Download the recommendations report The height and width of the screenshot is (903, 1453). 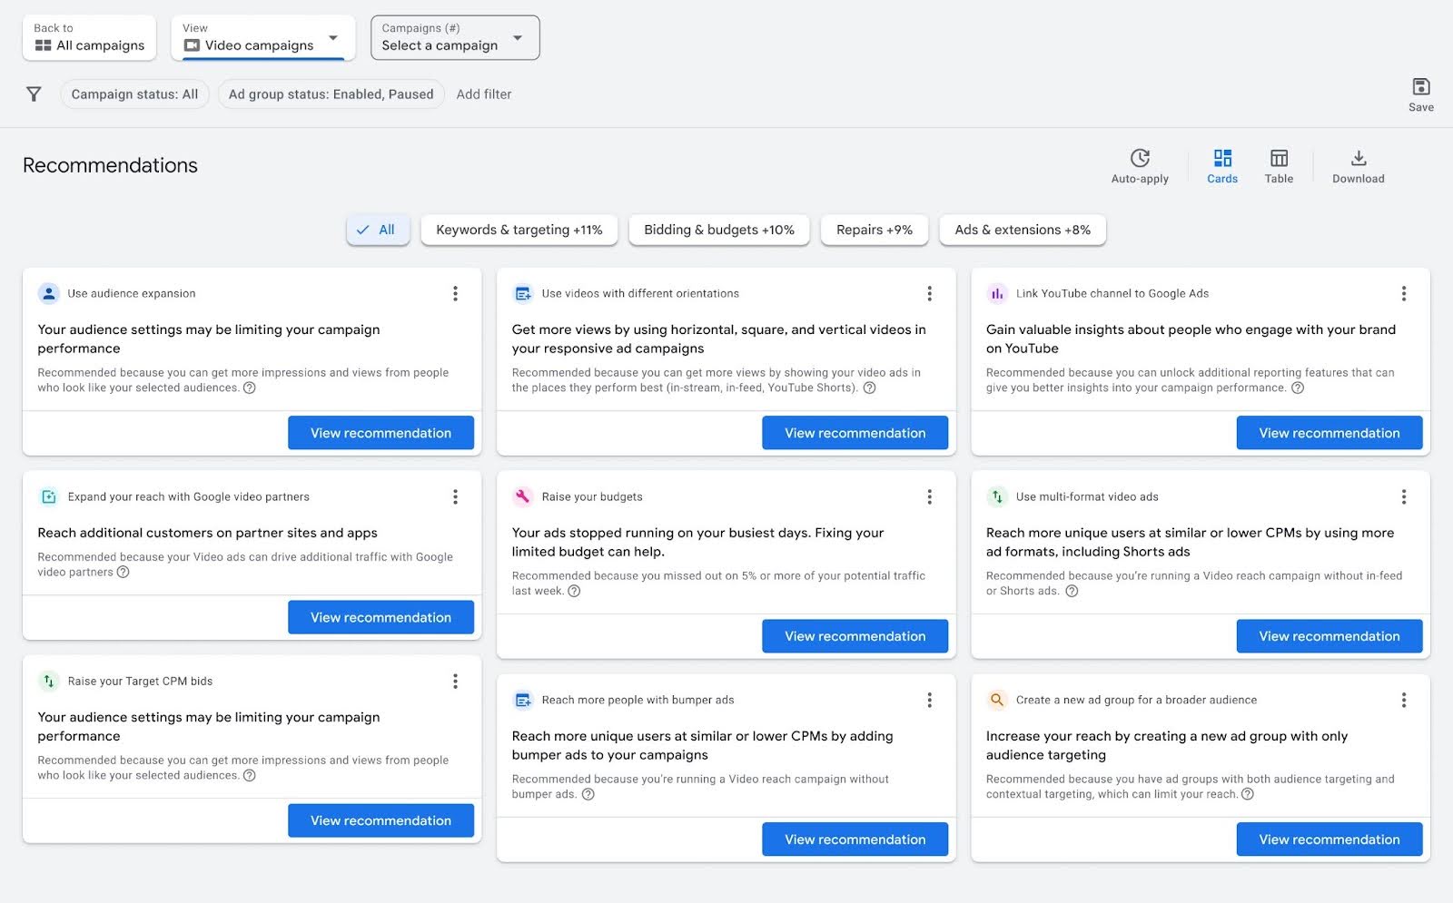click(x=1358, y=163)
